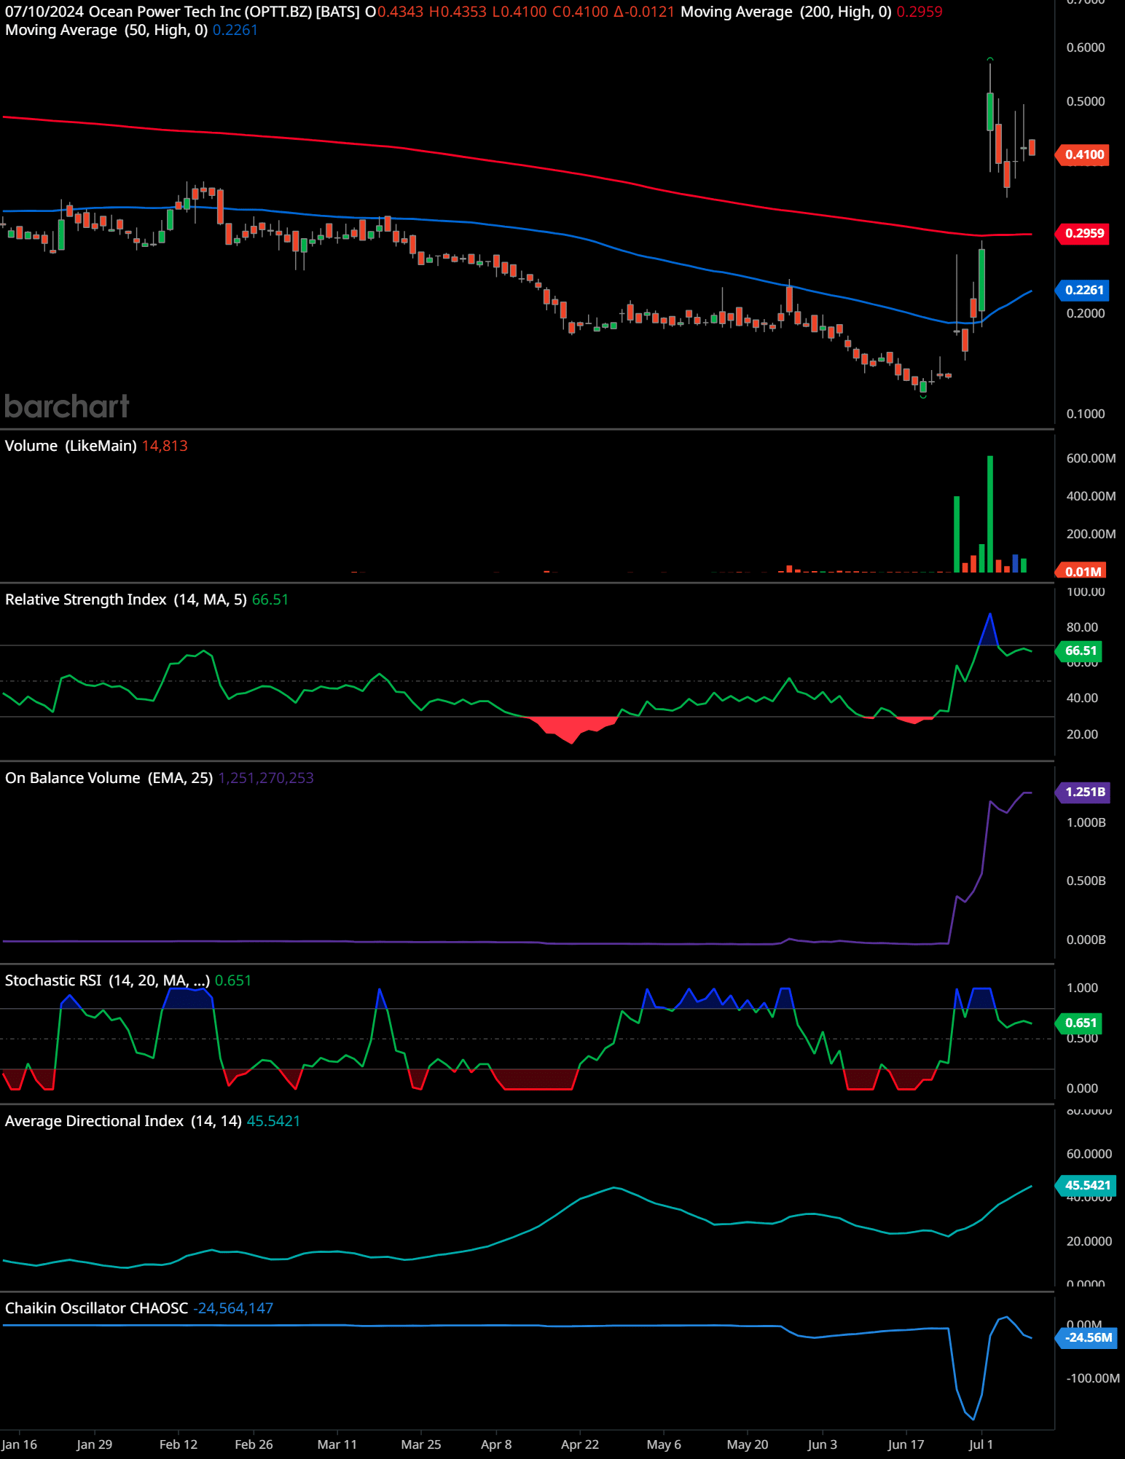Viewport: 1125px width, 1459px height.
Task: Click the 0.6000 price axis label
Action: coord(1086,47)
